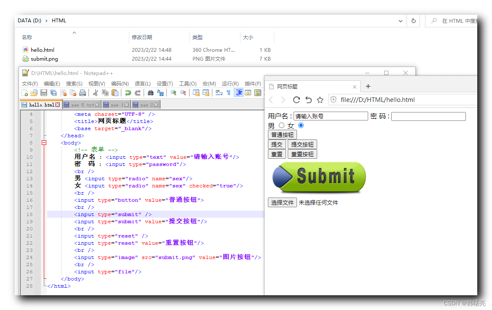Image resolution: width=492 pixels, height=310 pixels.
Task: Open the 编辑(E) menu
Action: (x=52, y=83)
